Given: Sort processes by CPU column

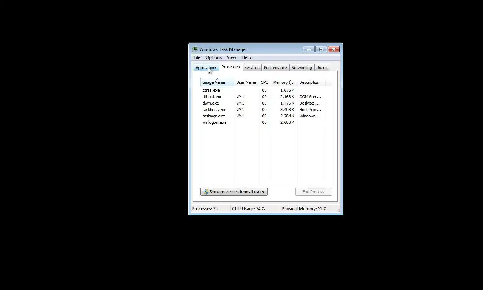Looking at the screenshot, I should click(265, 82).
